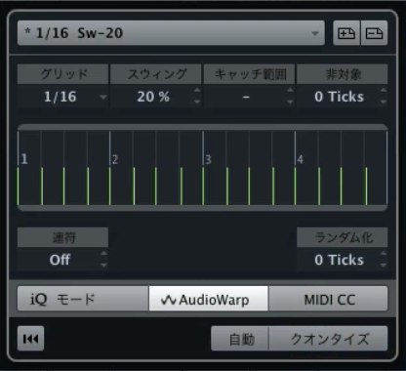
Task: Click the 連符 label header
Action: pyautogui.click(x=62, y=237)
